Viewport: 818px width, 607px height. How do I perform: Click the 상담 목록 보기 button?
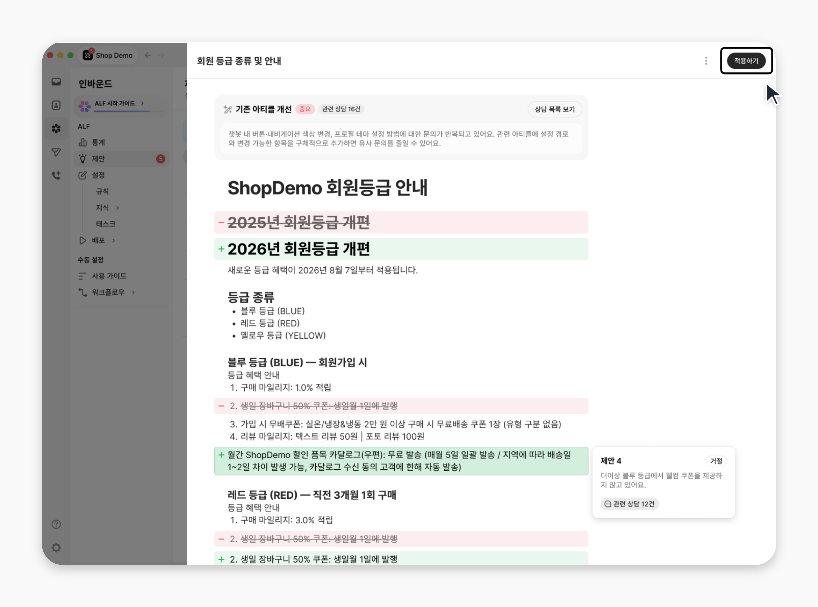(554, 109)
